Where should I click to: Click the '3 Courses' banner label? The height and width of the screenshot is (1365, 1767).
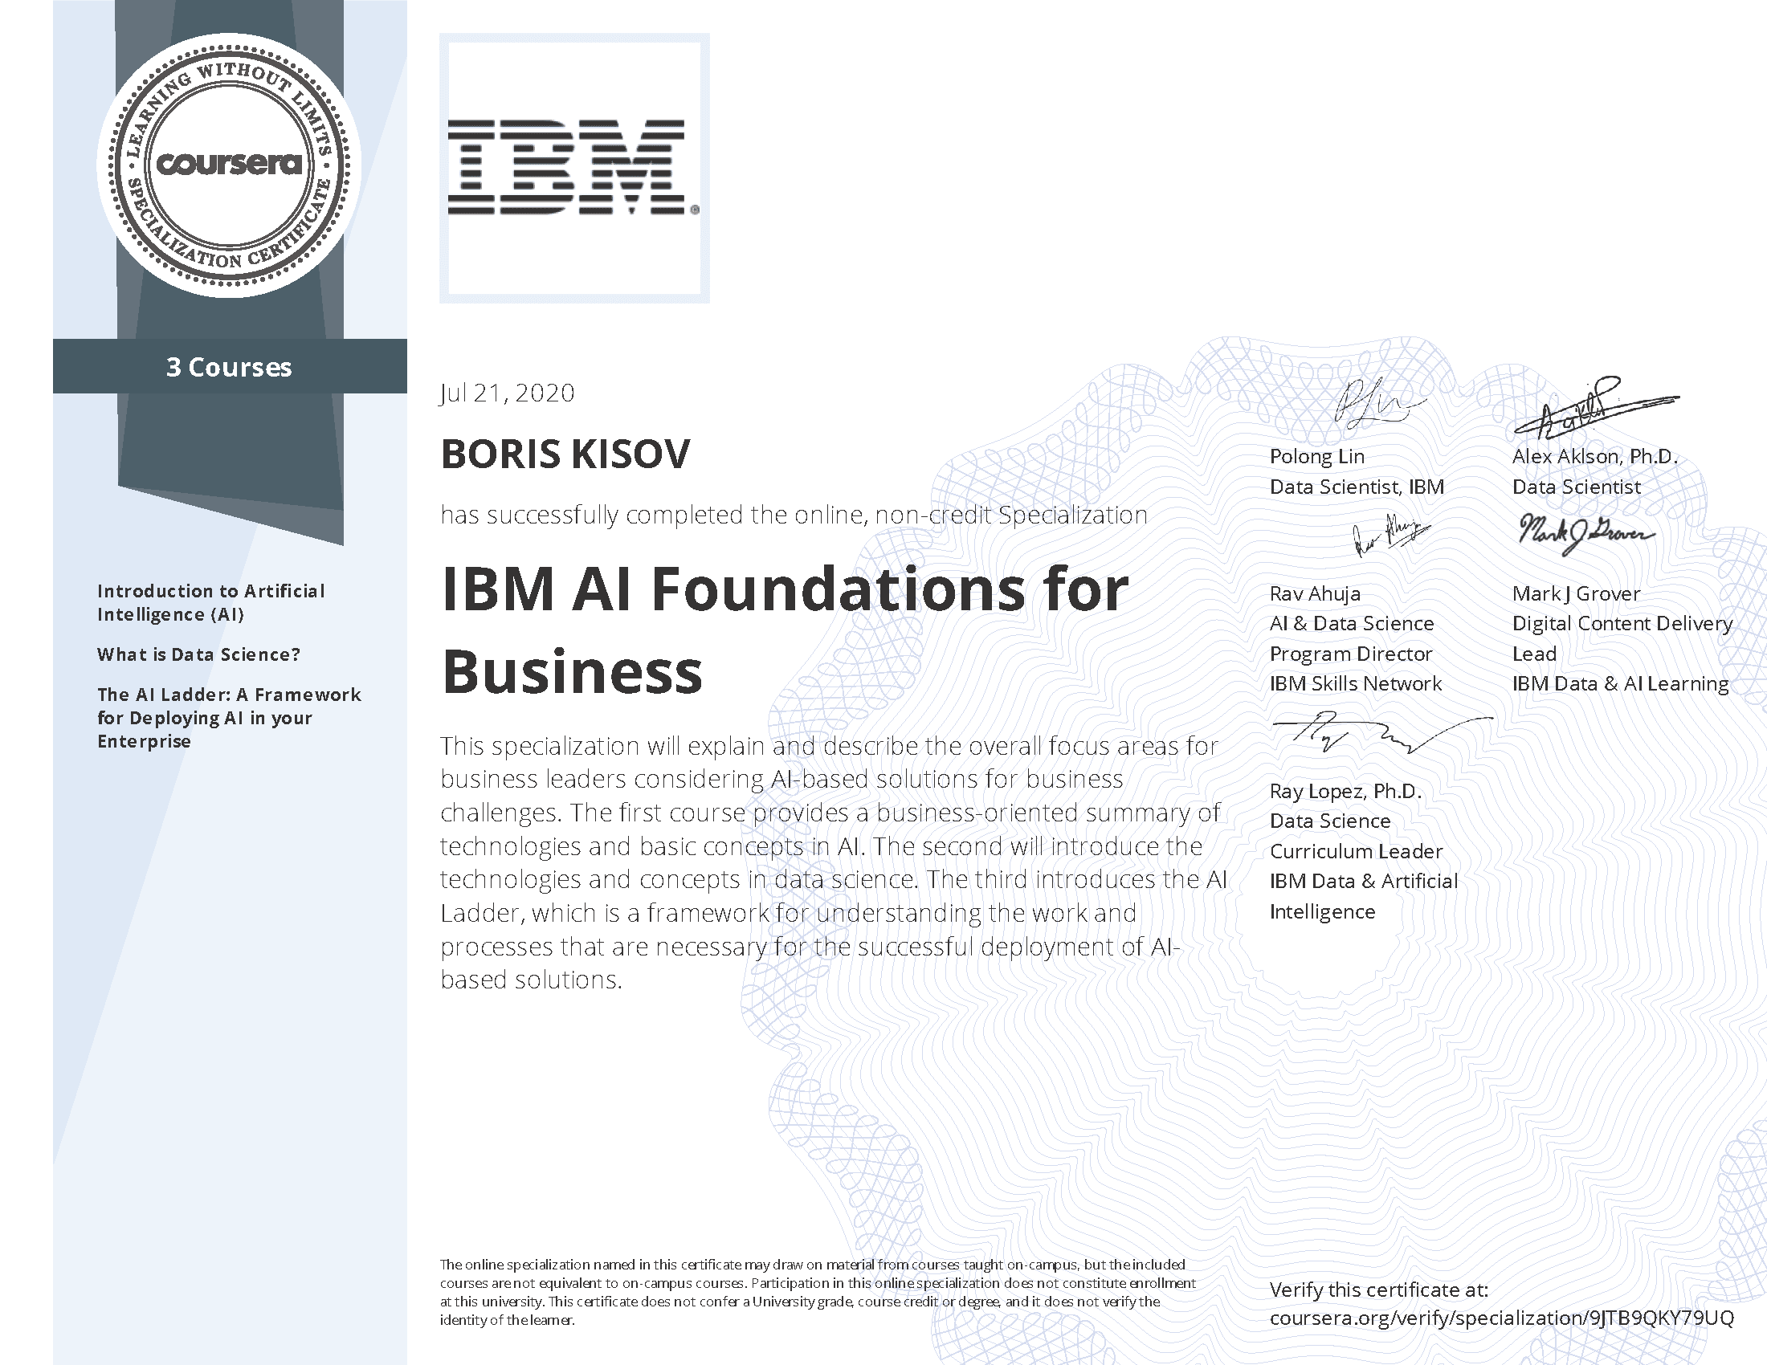click(229, 367)
